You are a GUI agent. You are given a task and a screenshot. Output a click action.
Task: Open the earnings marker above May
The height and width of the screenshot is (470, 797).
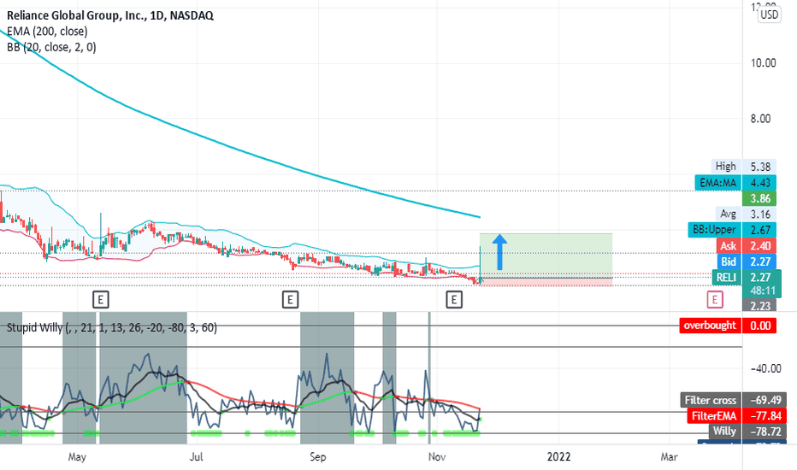101,300
